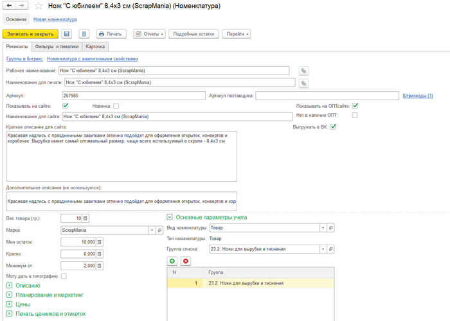The width and height of the screenshot is (450, 321).
Task: Disable the Выгружать в ВК checkbox
Action: 333,126
